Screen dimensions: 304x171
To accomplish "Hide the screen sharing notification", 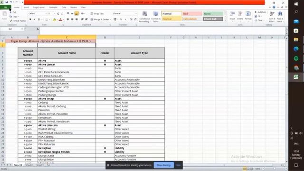I will point(178,165).
